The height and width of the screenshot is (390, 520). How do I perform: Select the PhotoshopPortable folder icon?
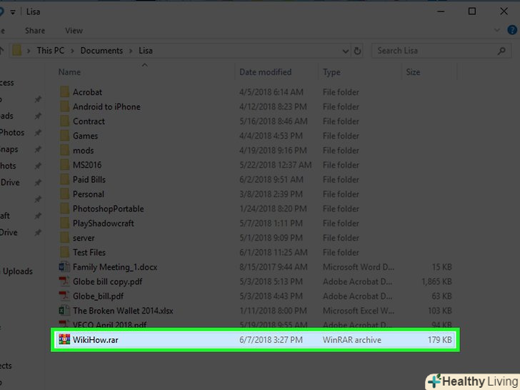pos(65,209)
